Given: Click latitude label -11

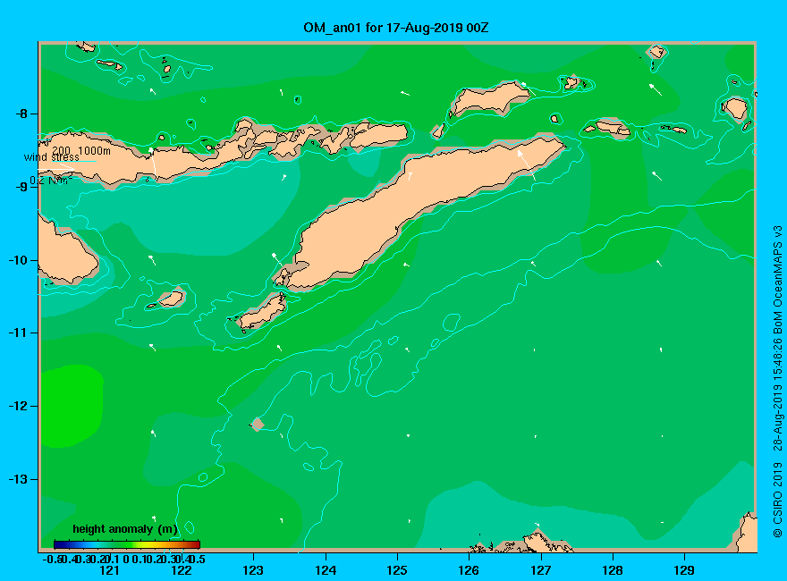Looking at the screenshot, I should pyautogui.click(x=19, y=333).
